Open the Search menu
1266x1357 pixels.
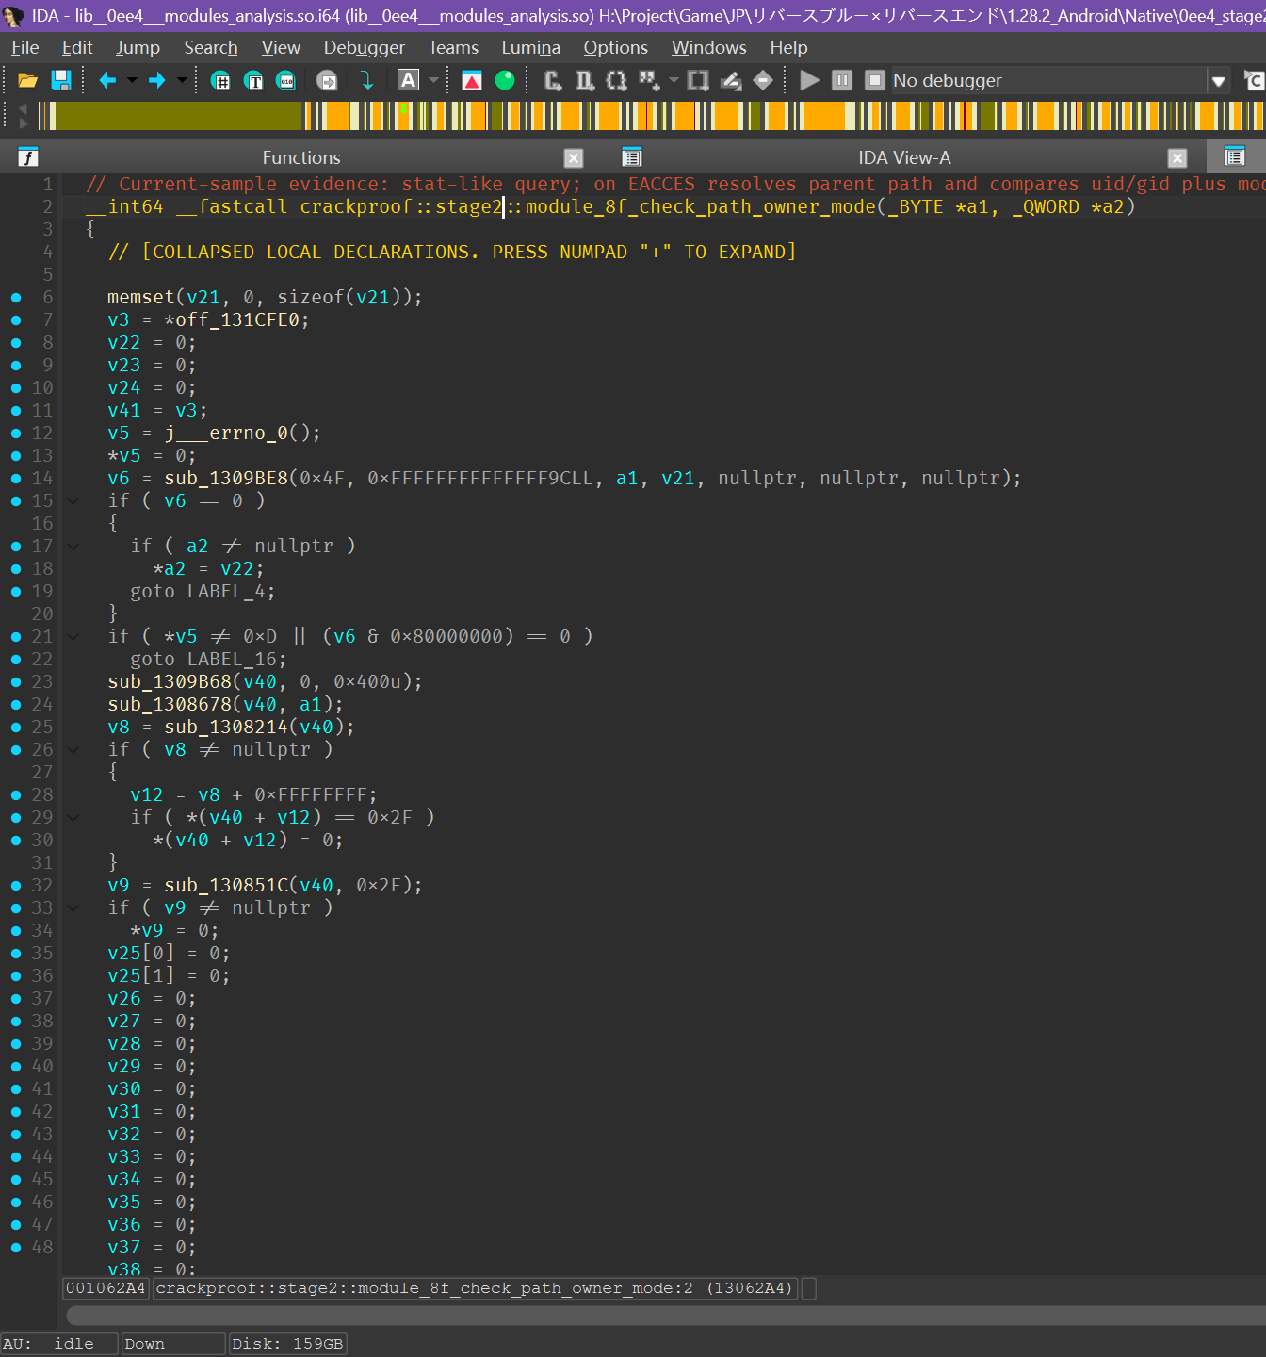(x=211, y=48)
